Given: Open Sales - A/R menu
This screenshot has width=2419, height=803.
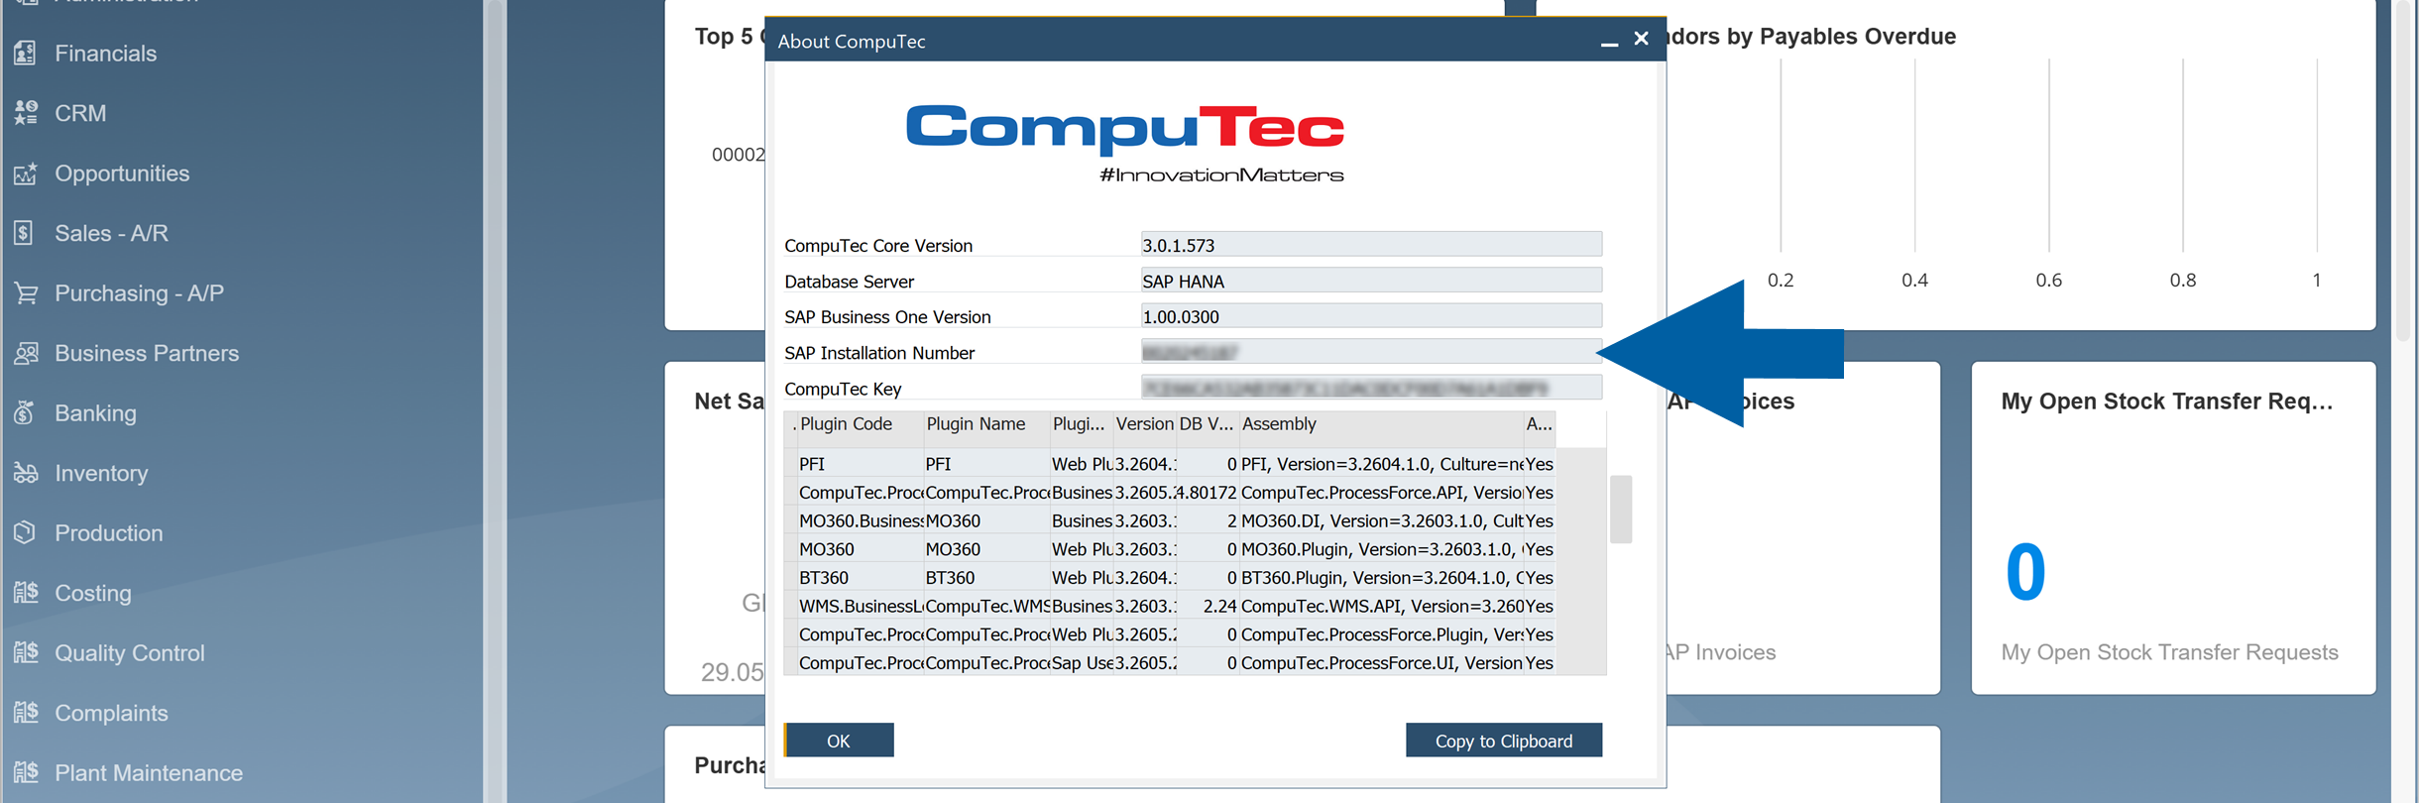Looking at the screenshot, I should click(x=111, y=233).
